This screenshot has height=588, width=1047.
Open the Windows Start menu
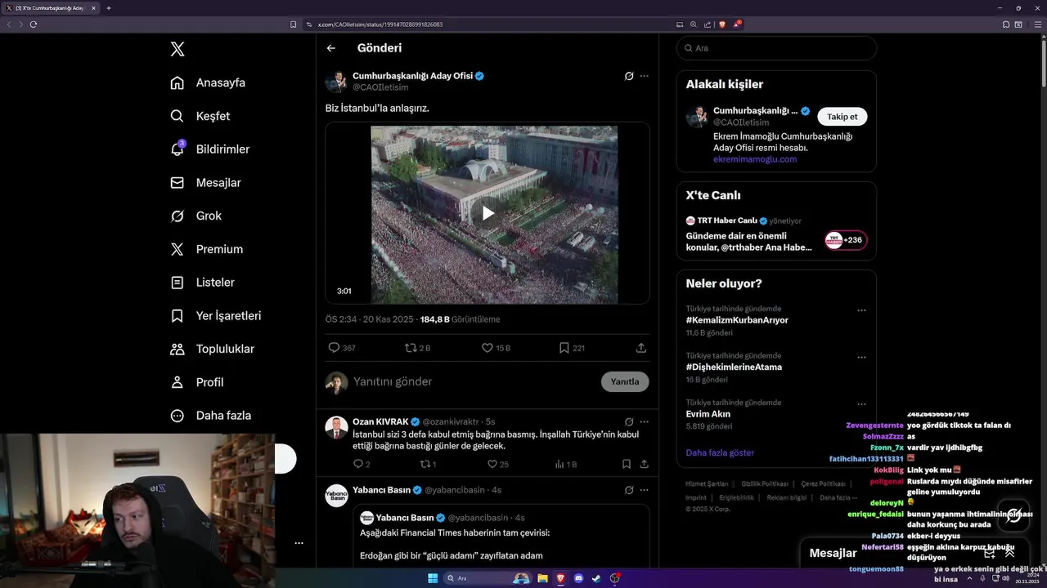[432, 578]
